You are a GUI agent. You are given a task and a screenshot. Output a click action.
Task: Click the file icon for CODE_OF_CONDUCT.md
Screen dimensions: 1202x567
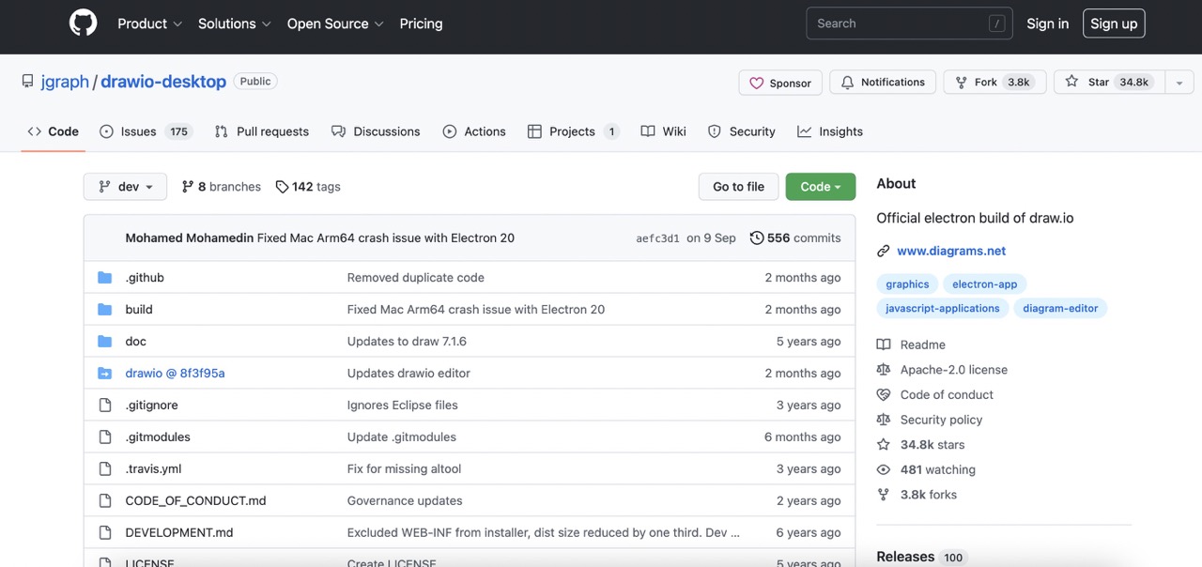[x=105, y=501]
